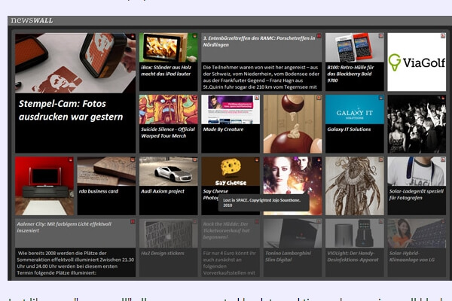Click the iPad wooden stand thumbnail

tap(168, 47)
